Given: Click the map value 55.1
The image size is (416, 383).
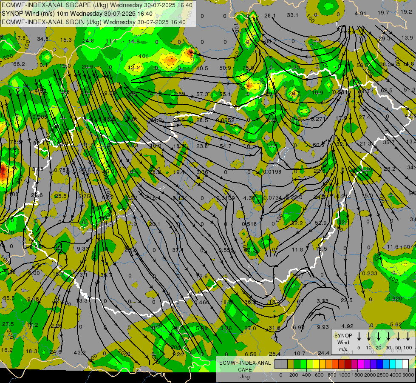Looking at the screenshot, I should coord(225,94).
